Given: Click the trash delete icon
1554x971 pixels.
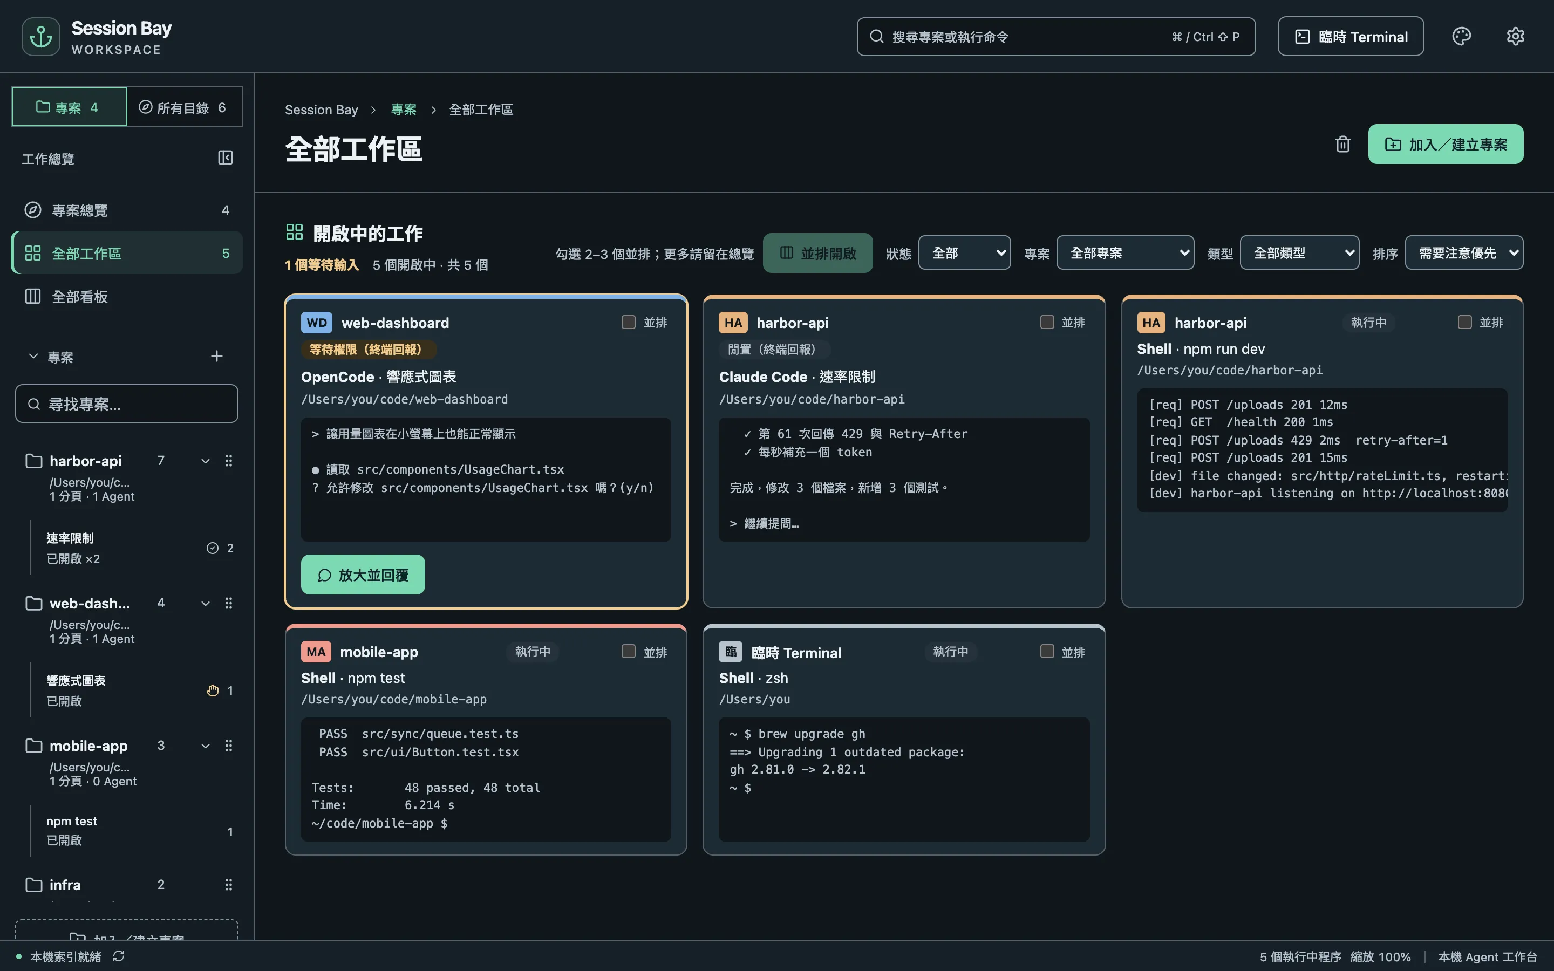Looking at the screenshot, I should coord(1342,144).
